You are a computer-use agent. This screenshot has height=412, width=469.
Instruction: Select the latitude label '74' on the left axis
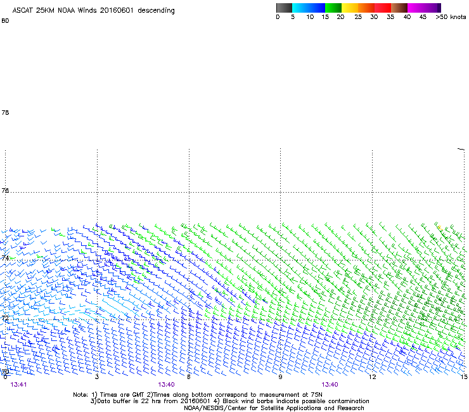5,258
